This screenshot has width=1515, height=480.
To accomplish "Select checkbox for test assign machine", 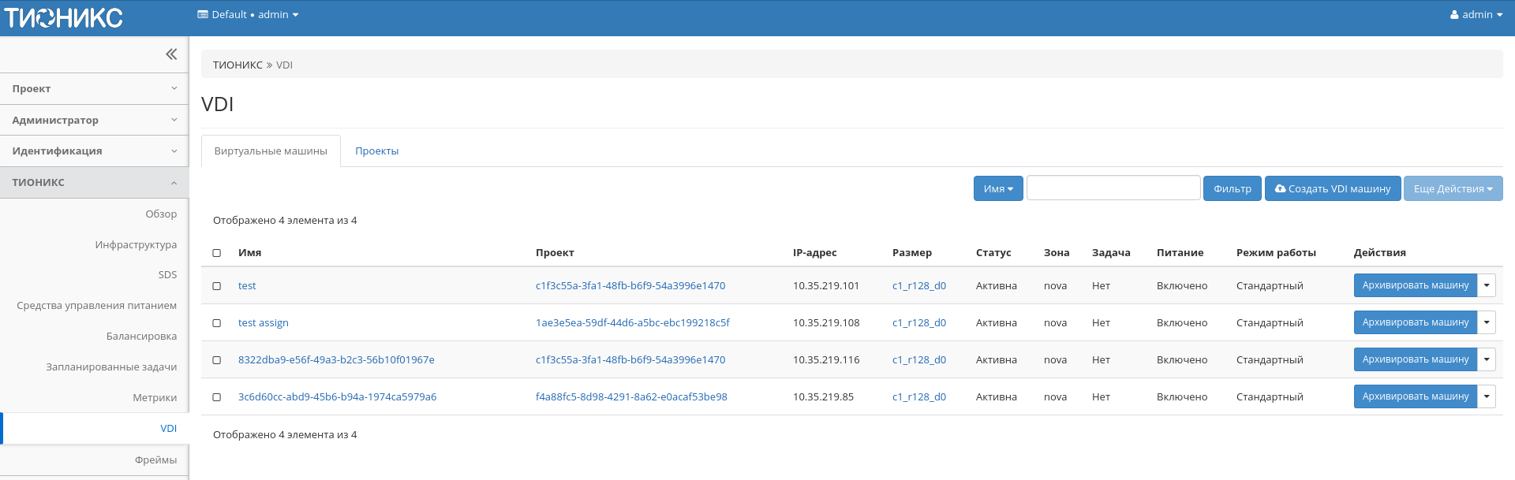I will [x=217, y=323].
